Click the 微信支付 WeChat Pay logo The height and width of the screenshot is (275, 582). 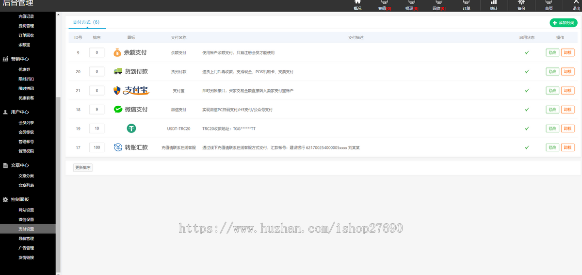point(131,110)
